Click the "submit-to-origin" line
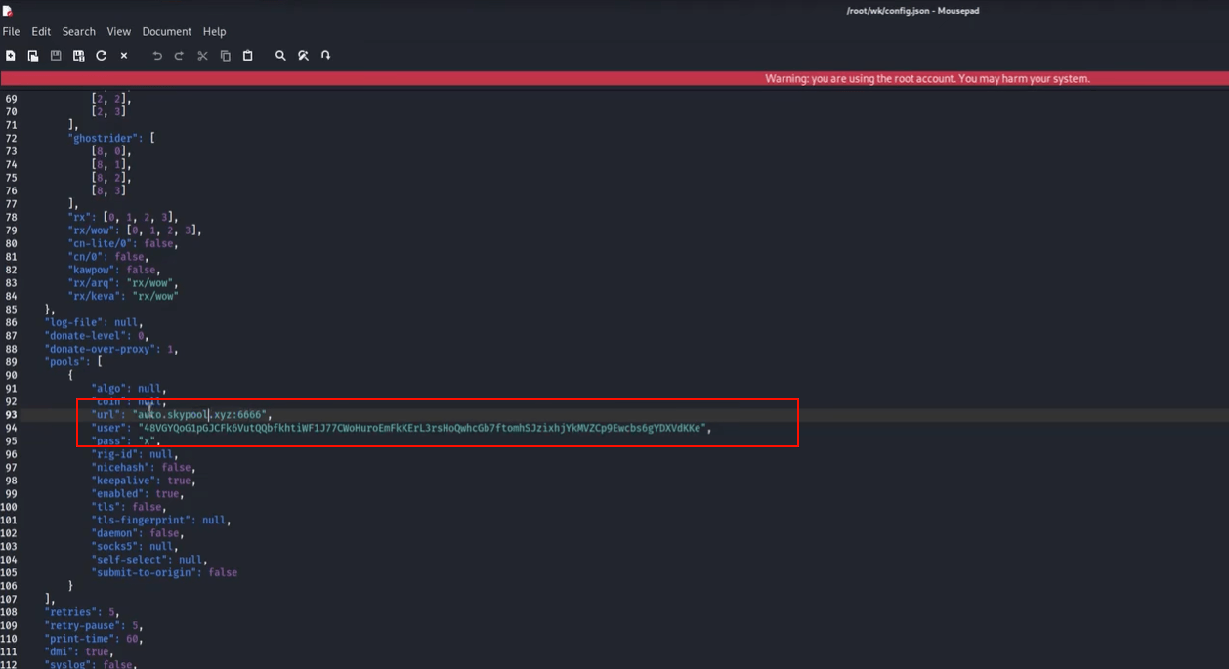Image resolution: width=1229 pixels, height=669 pixels. (164, 573)
